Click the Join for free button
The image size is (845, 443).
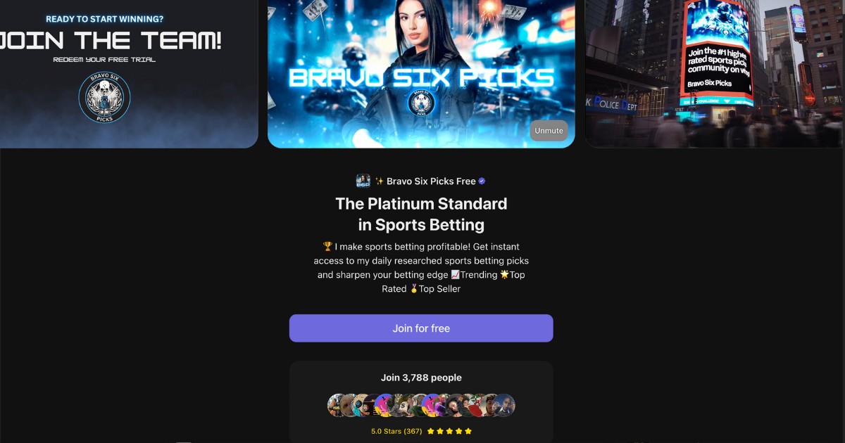(x=421, y=328)
